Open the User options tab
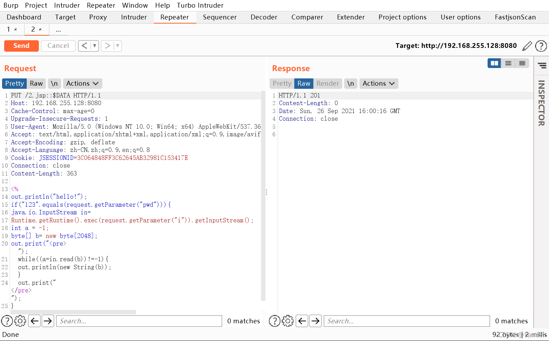 461,17
